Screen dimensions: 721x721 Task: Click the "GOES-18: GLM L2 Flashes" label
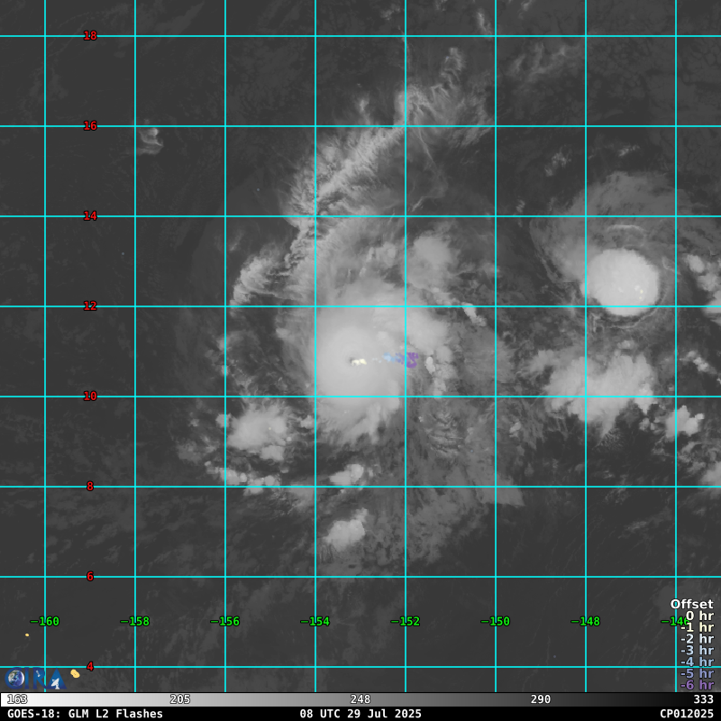point(85,714)
